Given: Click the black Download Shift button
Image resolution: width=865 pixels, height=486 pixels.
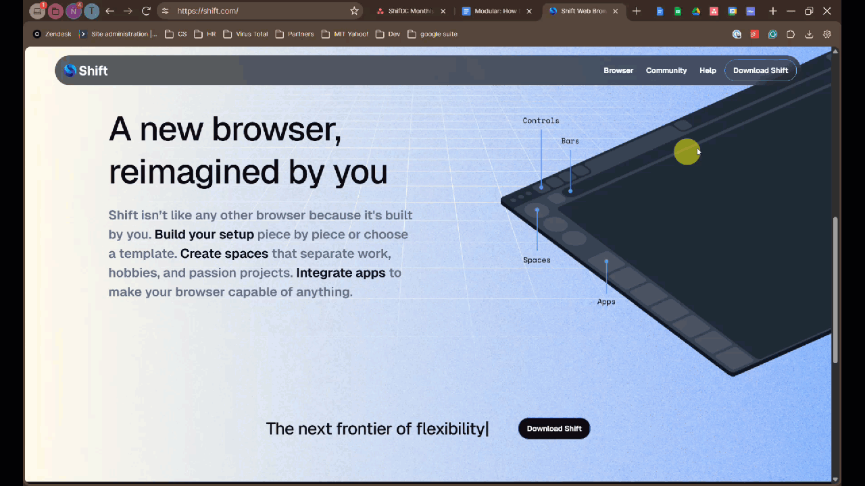Looking at the screenshot, I should (x=554, y=429).
